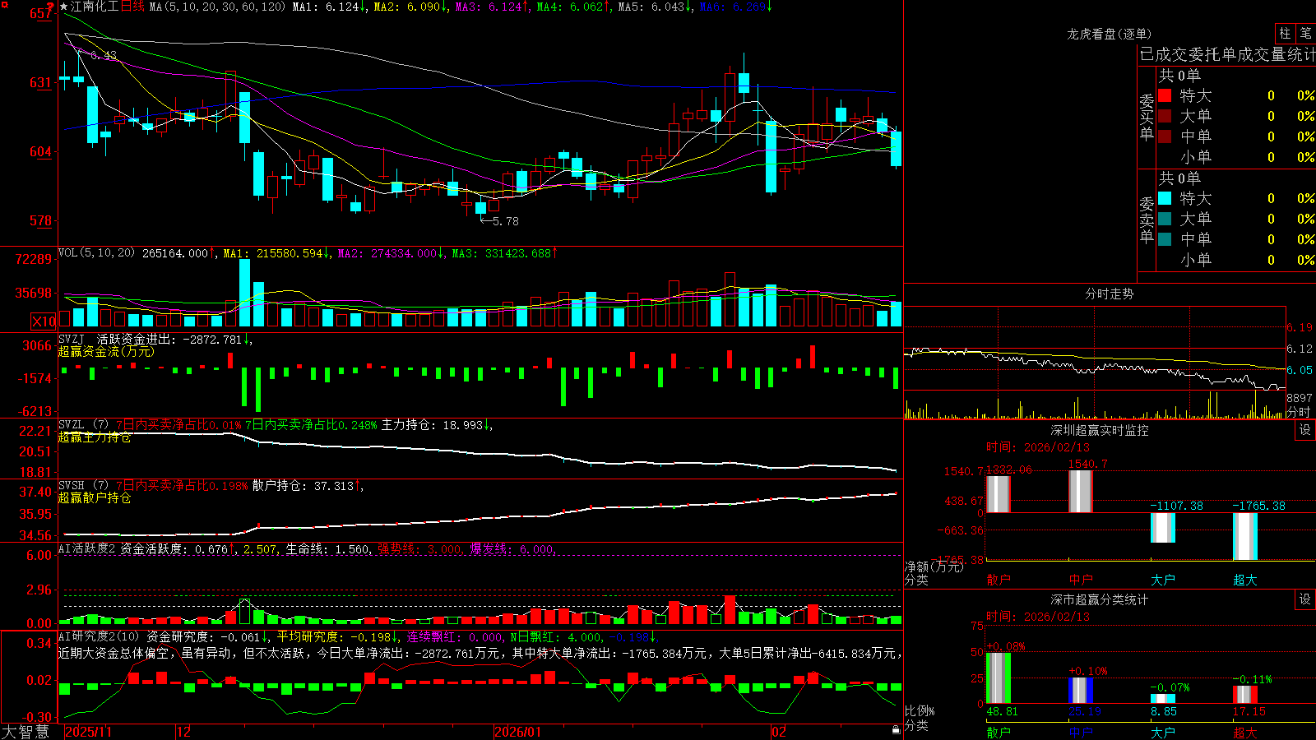Click the X10 volume scale marker
The image size is (1316, 740).
click(44, 321)
